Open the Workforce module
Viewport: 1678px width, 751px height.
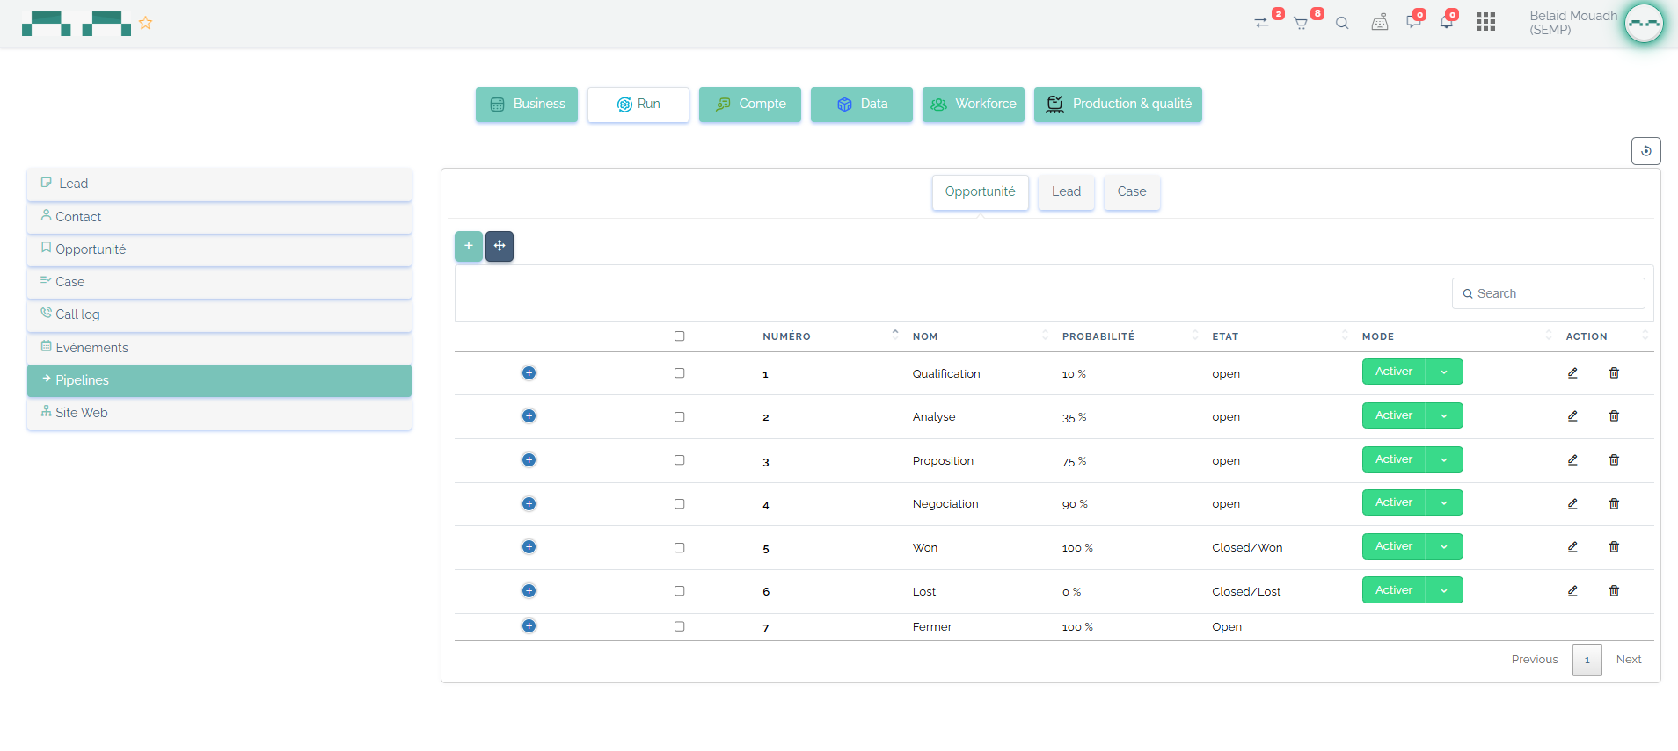click(974, 105)
